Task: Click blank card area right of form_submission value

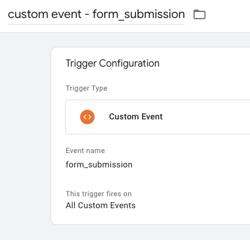Action: tap(191, 164)
